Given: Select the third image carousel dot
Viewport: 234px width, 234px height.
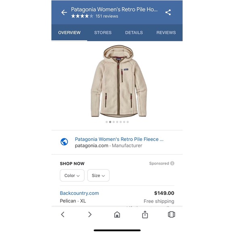Looking at the screenshot, I should pos(114,122).
